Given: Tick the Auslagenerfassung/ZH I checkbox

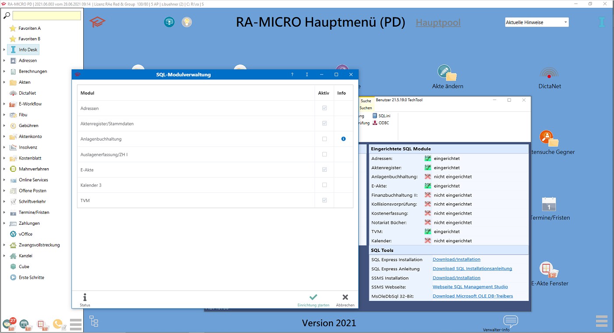Looking at the screenshot, I should [x=325, y=154].
